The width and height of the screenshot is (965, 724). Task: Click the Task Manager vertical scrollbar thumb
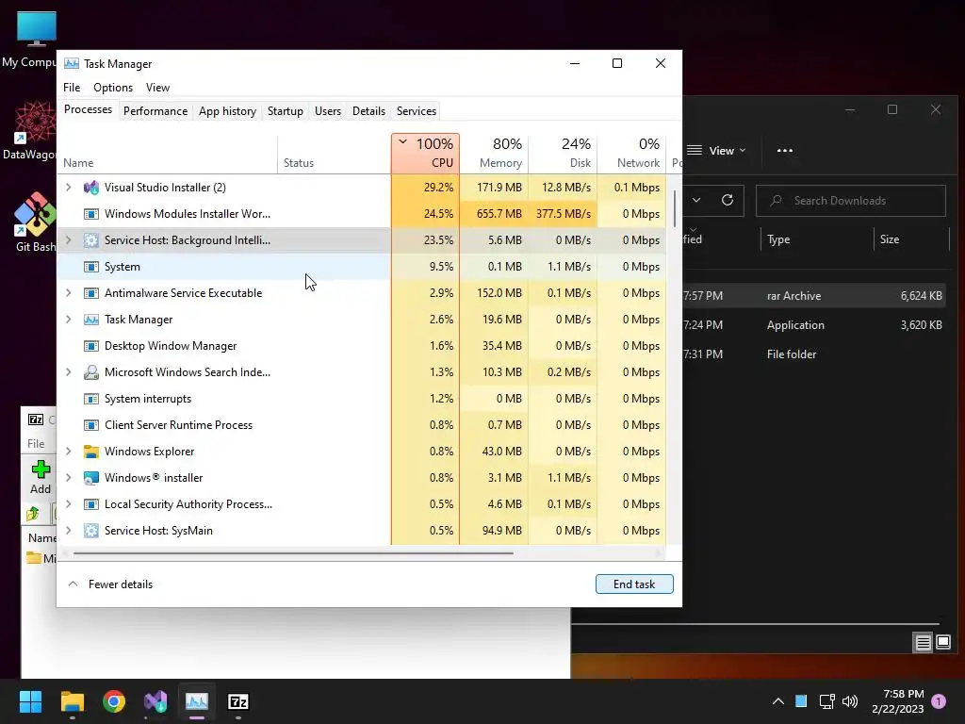pos(675,208)
